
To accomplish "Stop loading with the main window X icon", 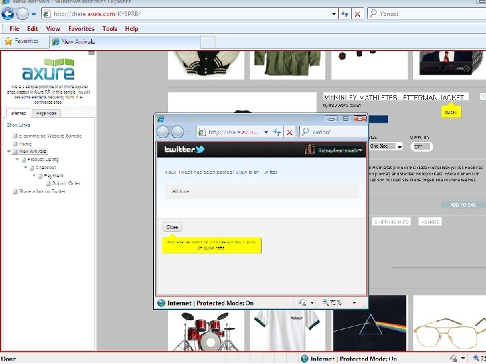I will tap(357, 14).
